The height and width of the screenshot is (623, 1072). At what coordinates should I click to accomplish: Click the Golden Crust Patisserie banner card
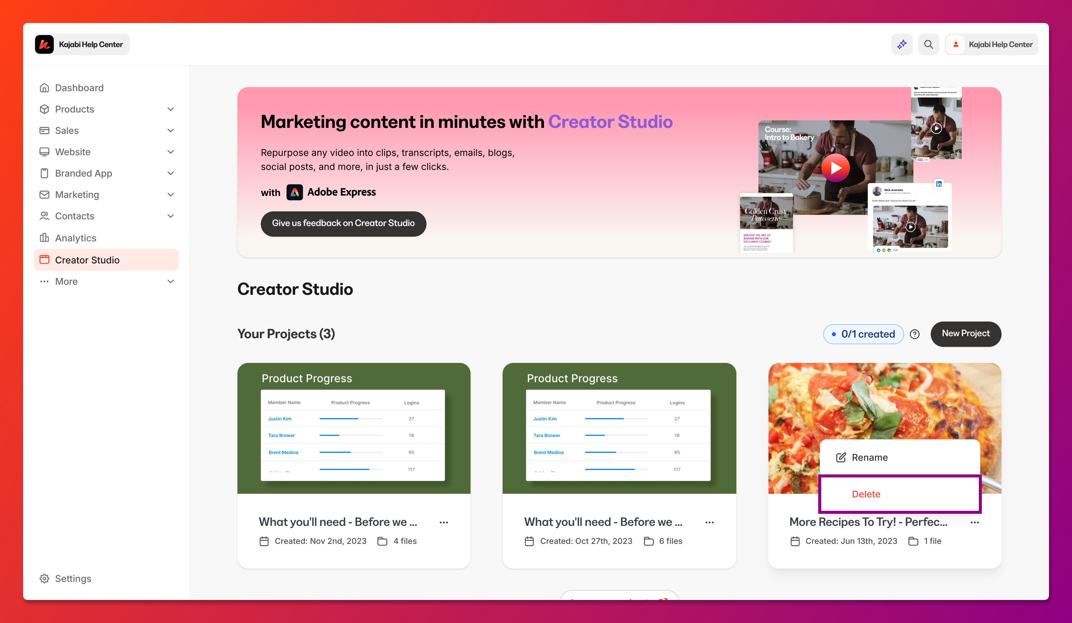pyautogui.click(x=766, y=223)
